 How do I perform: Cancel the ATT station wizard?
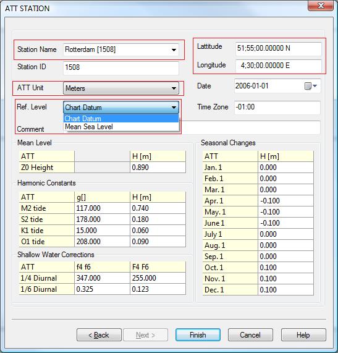point(250,335)
